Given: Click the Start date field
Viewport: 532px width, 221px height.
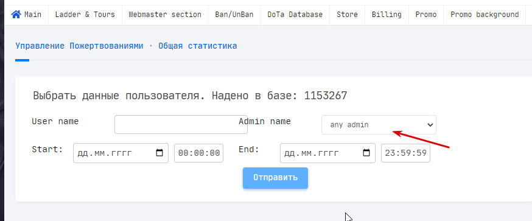Looking at the screenshot, I should (121, 153).
